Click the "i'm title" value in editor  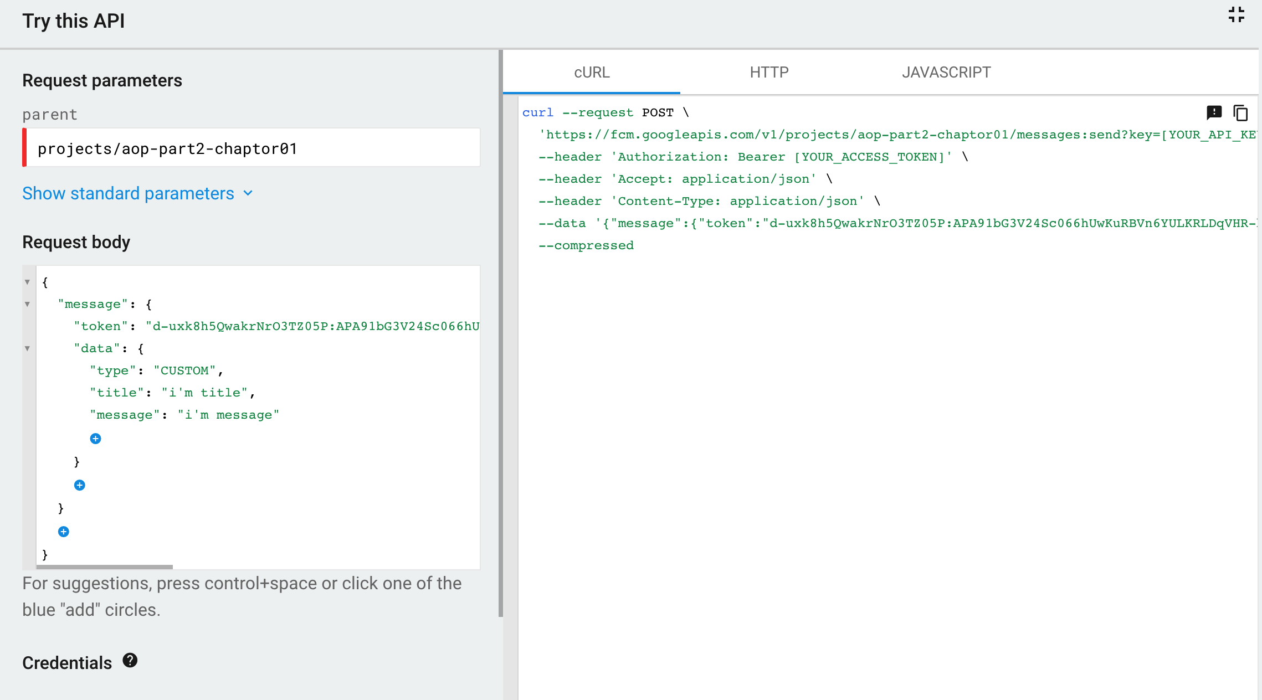[x=204, y=393]
